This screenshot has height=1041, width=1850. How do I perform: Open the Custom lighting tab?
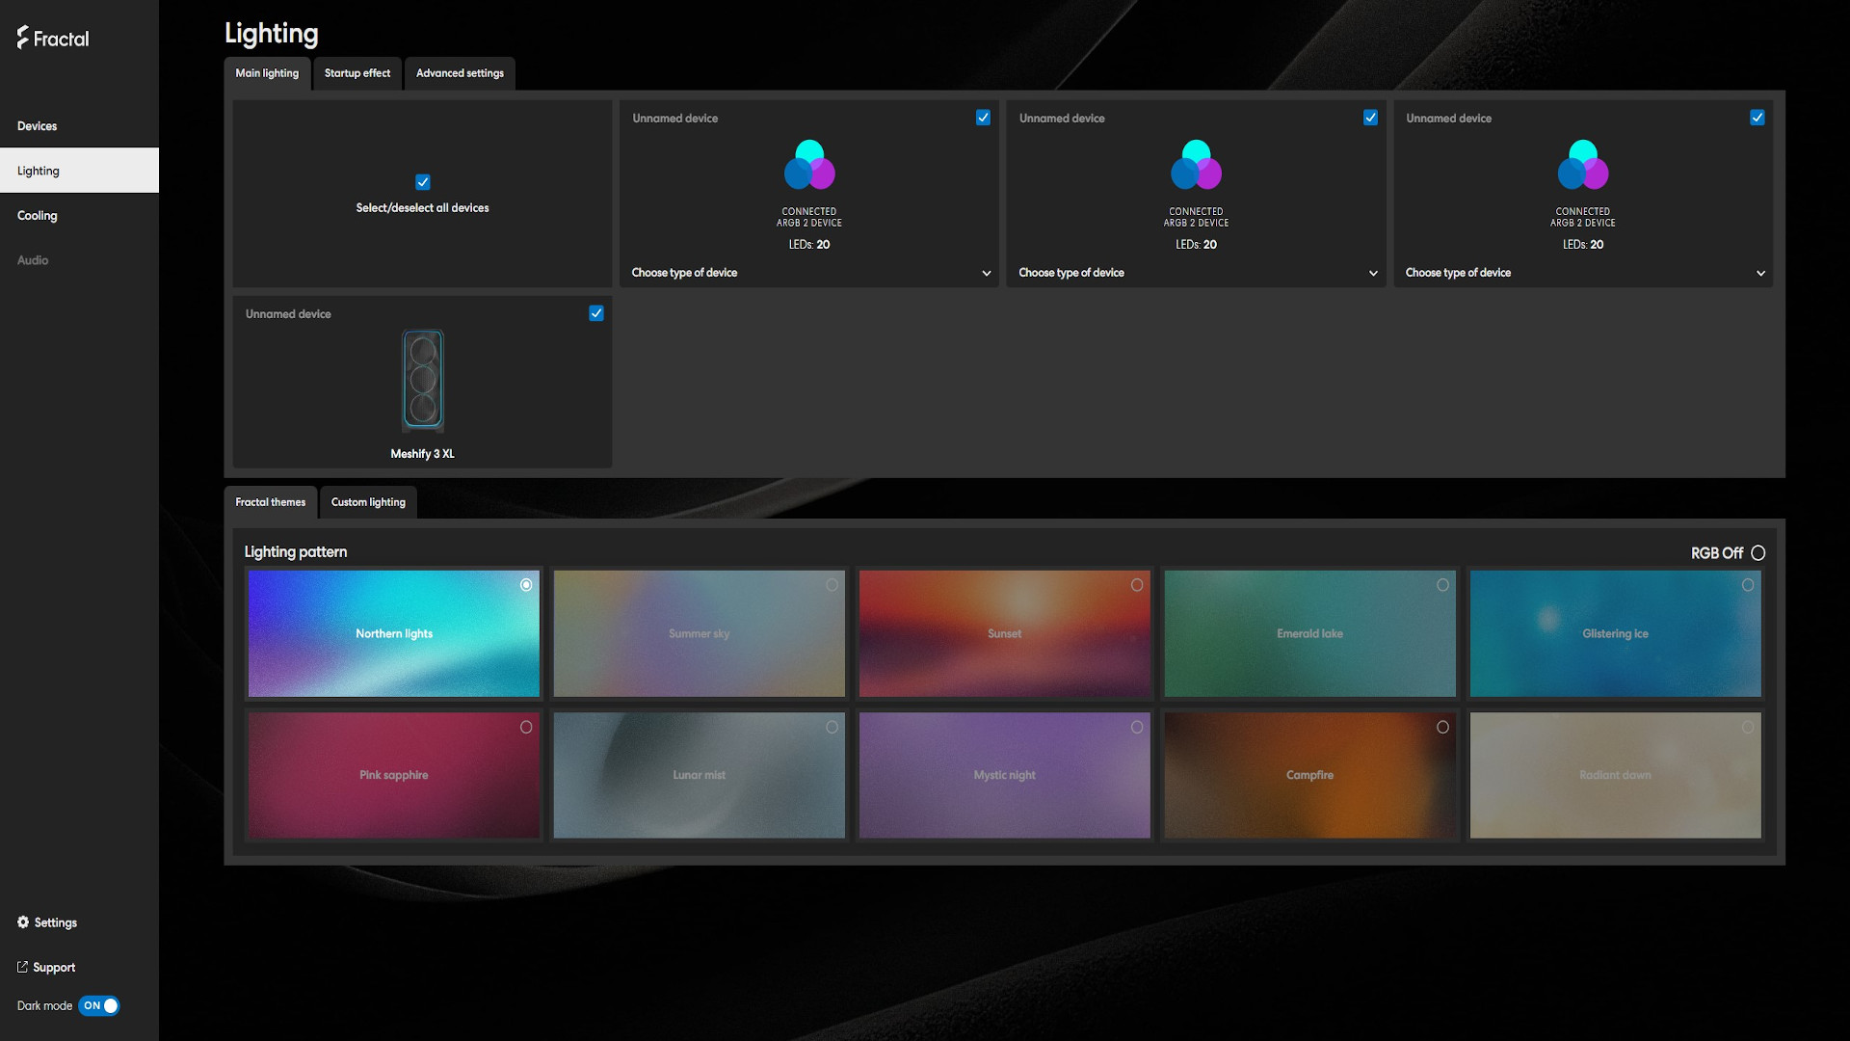pos(368,502)
